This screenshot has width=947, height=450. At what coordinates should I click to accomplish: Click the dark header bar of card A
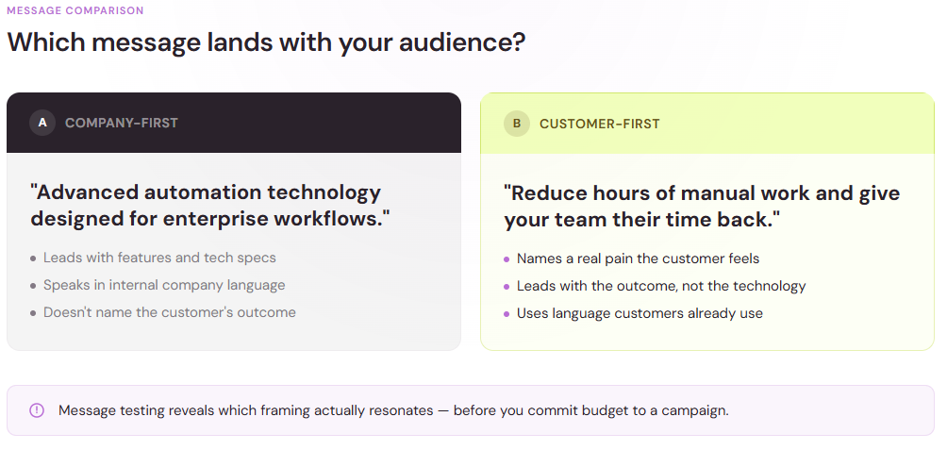[234, 123]
